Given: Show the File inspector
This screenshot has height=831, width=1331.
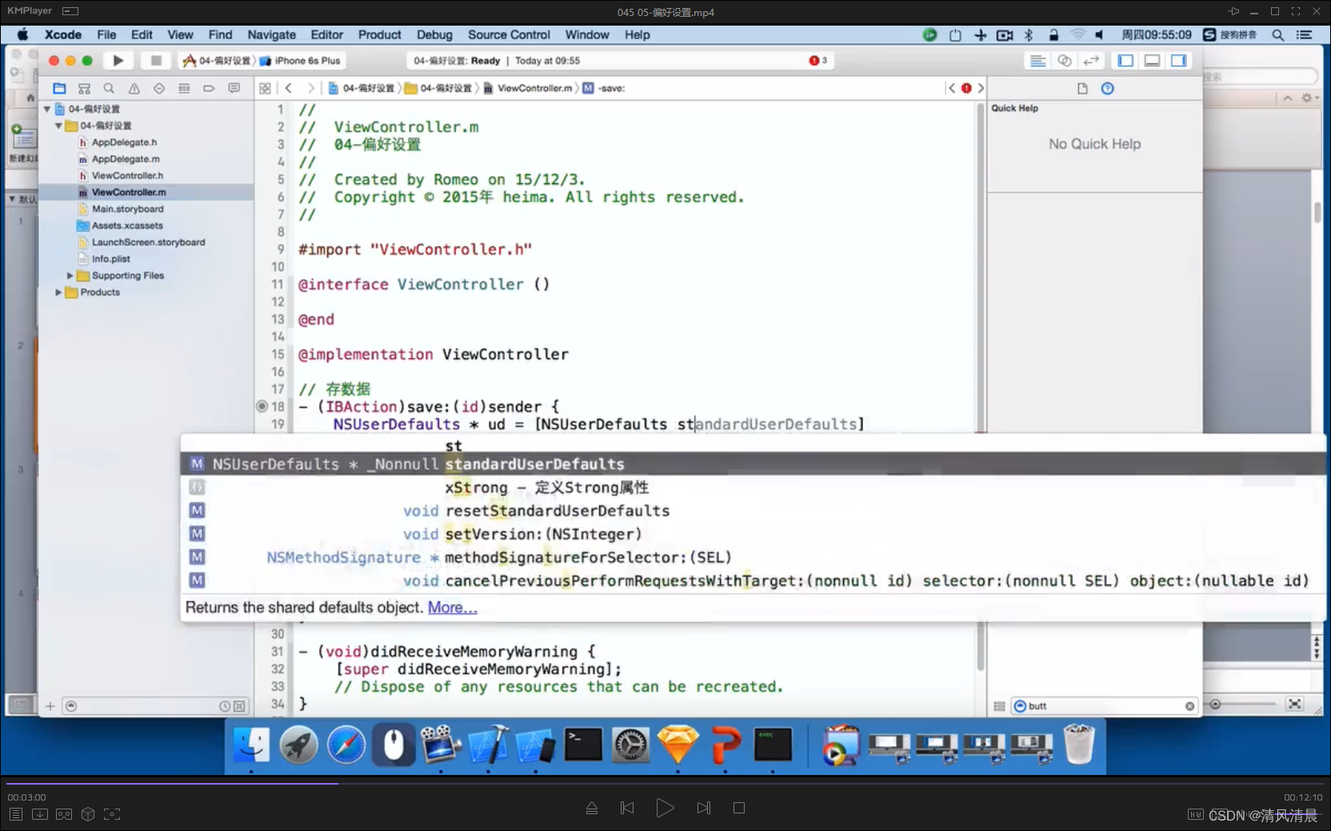Looking at the screenshot, I should pos(1082,89).
